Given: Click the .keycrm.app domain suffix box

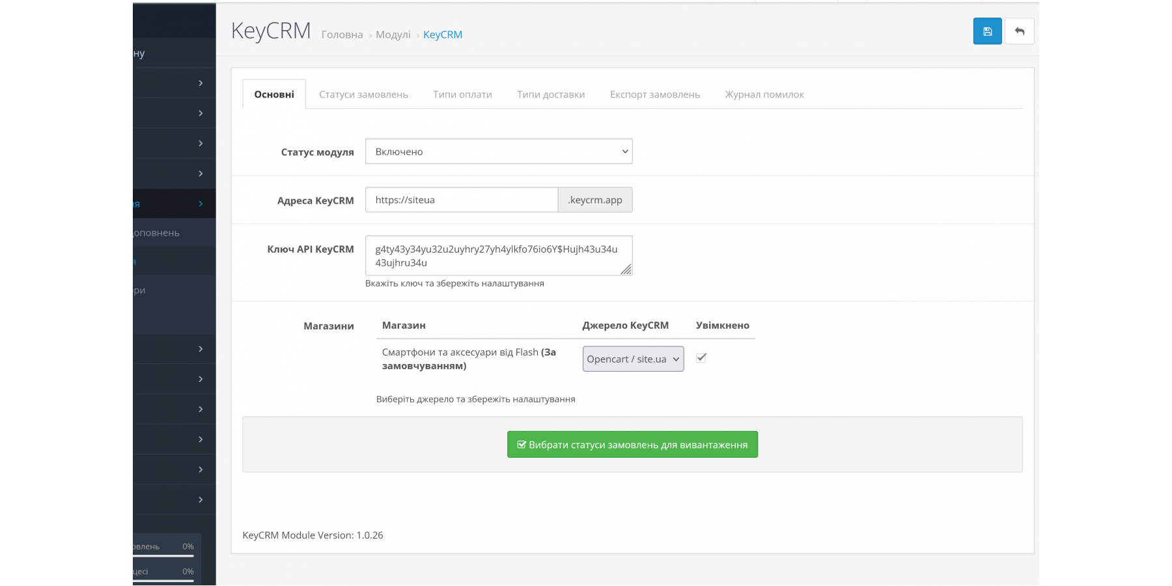Looking at the screenshot, I should point(595,200).
